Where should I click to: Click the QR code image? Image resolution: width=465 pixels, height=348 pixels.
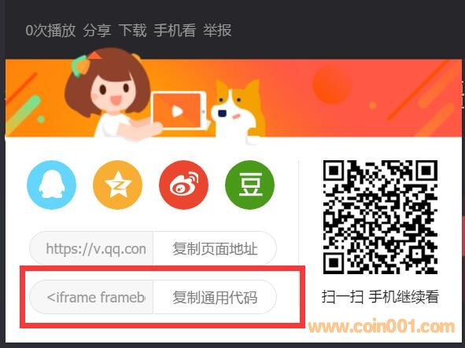380,217
